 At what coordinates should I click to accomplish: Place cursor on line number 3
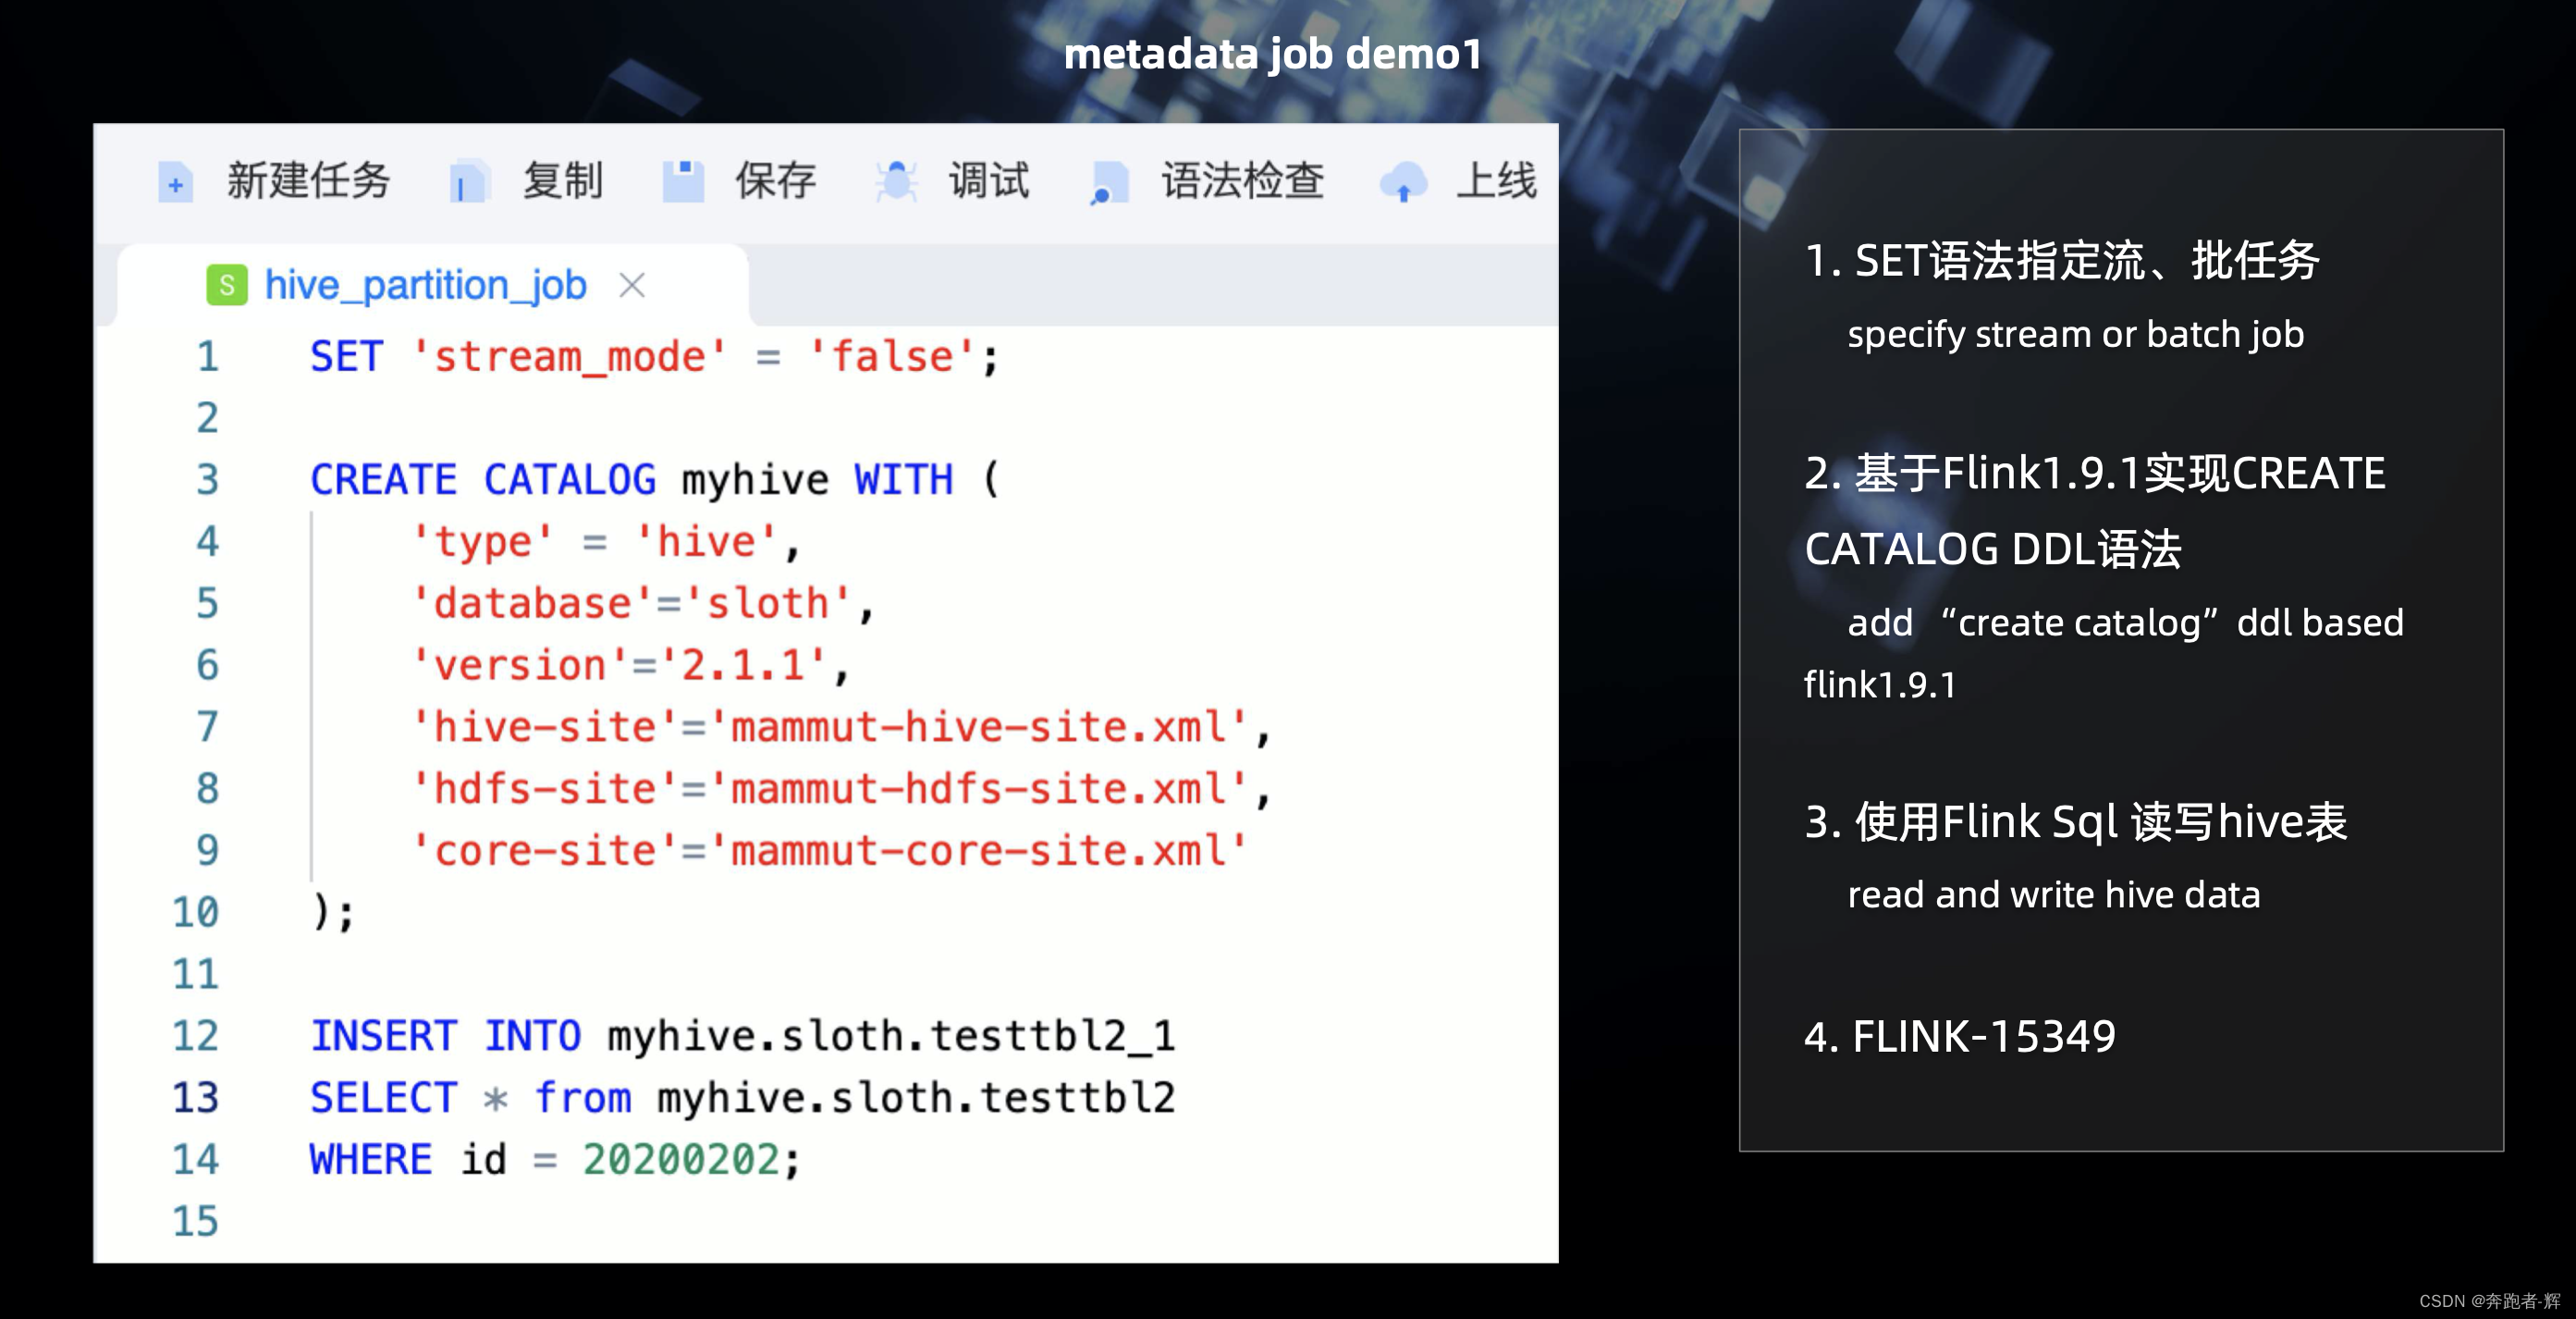click(207, 480)
